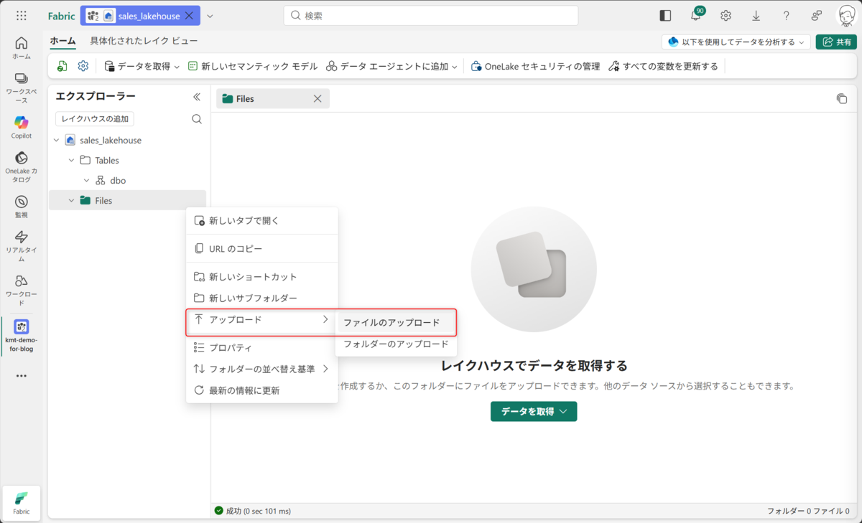This screenshot has height=523, width=862.
Task: Open more options ellipsis in sidebar
Action: point(22,376)
